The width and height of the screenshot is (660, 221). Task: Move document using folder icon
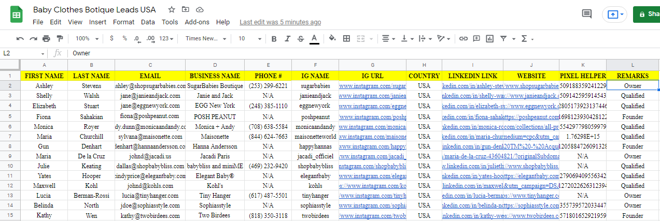[186, 10]
